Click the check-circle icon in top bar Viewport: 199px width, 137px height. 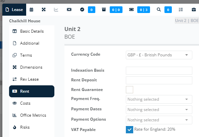(x=82, y=10)
